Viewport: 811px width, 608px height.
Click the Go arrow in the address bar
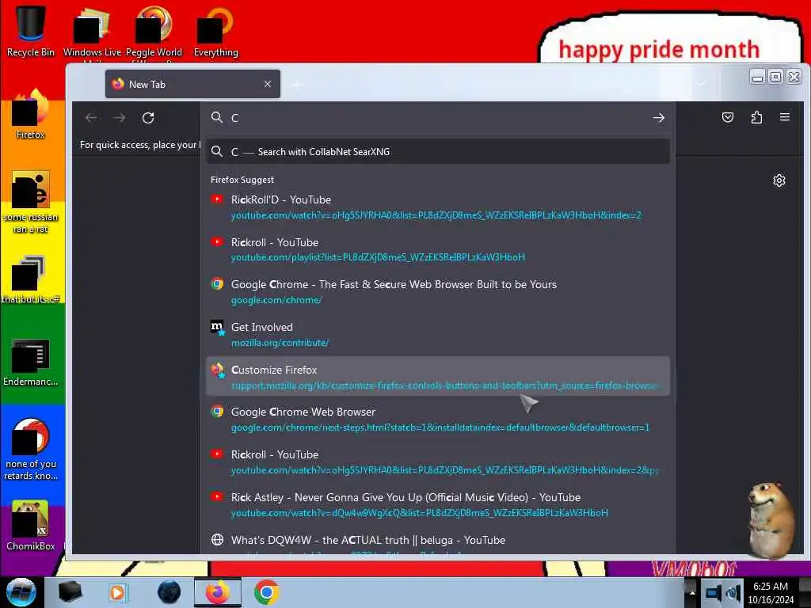(x=658, y=118)
